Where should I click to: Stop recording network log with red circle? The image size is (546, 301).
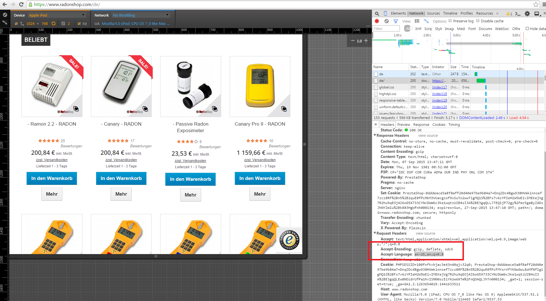point(377,21)
